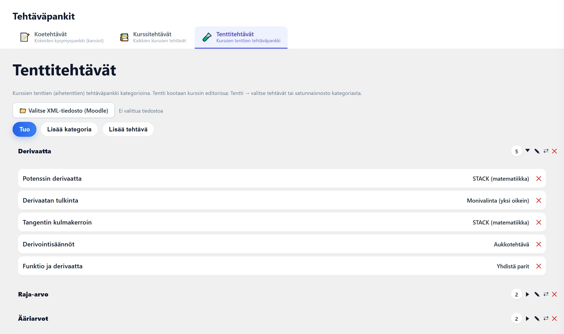
Task: Expand the Ääriarvot category arrow
Action: (527, 319)
